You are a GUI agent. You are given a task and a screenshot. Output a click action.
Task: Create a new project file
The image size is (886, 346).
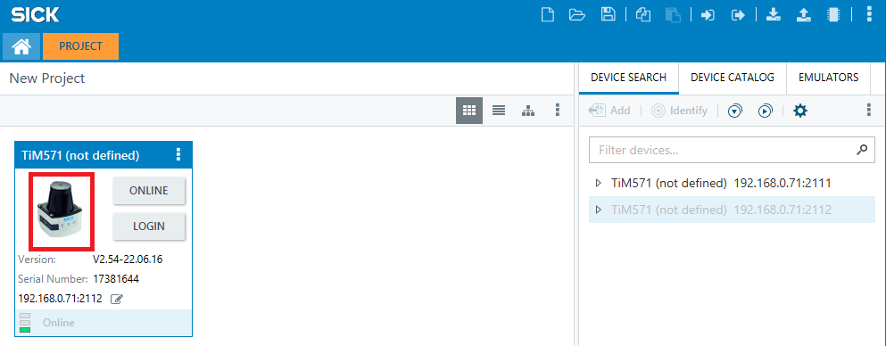548,15
